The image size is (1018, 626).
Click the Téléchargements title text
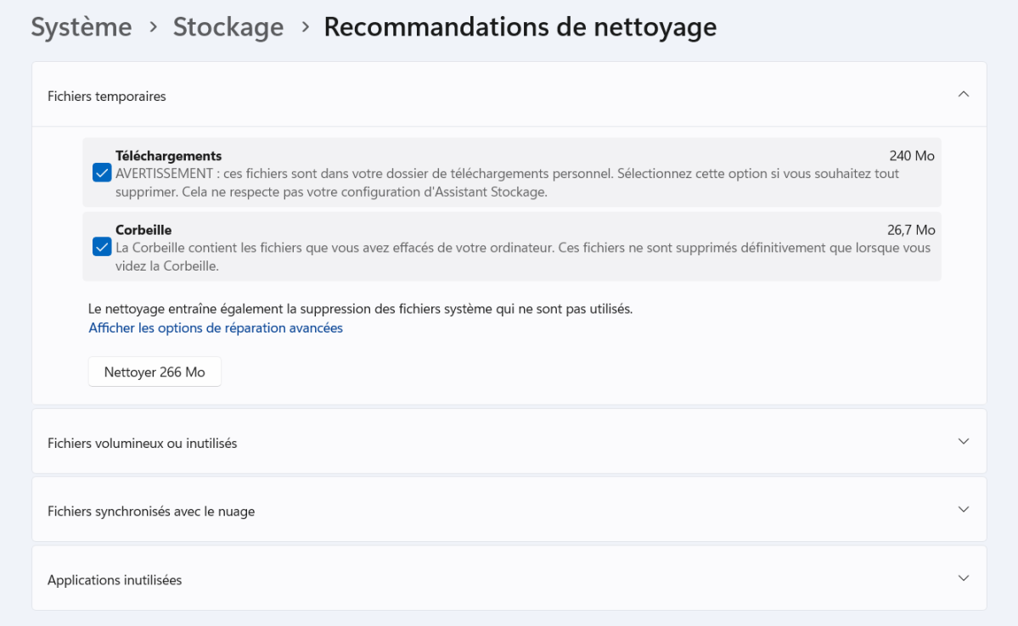point(169,156)
